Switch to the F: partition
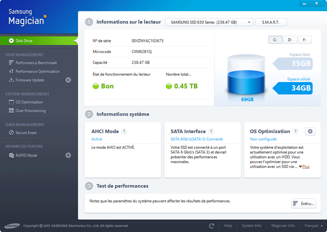Screen dimensions: 327x232 point(303,40)
